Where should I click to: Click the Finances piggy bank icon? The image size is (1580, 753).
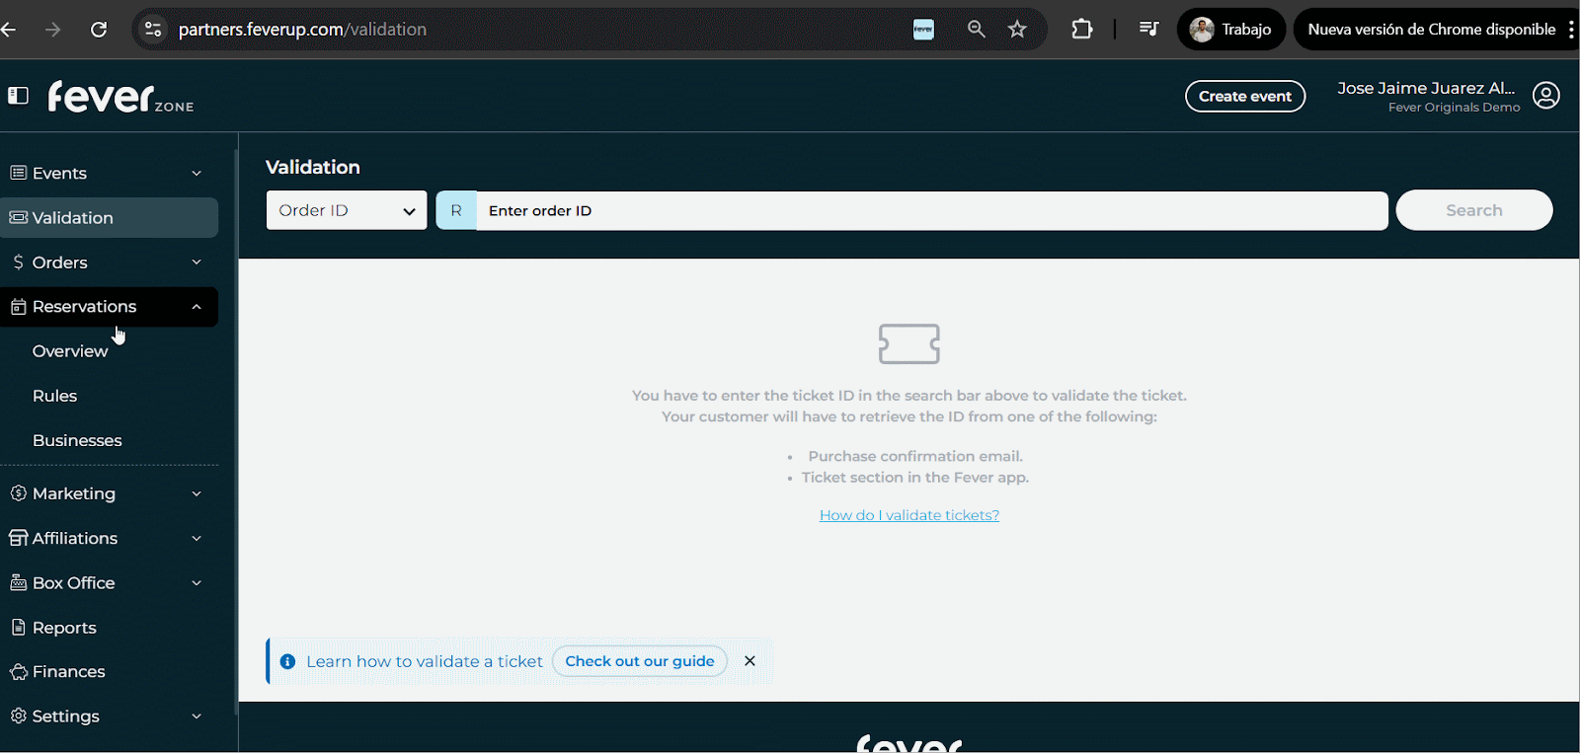18,672
